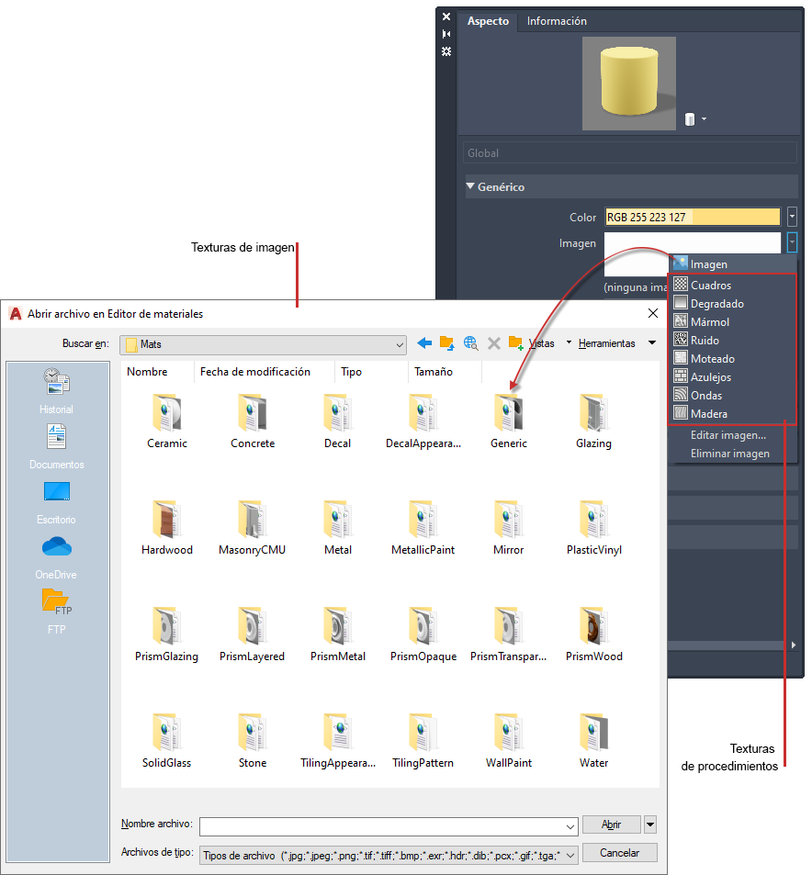Click the RGB 255 223 127 color swatch
Viewport: 812px width, 875px height.
point(694,217)
